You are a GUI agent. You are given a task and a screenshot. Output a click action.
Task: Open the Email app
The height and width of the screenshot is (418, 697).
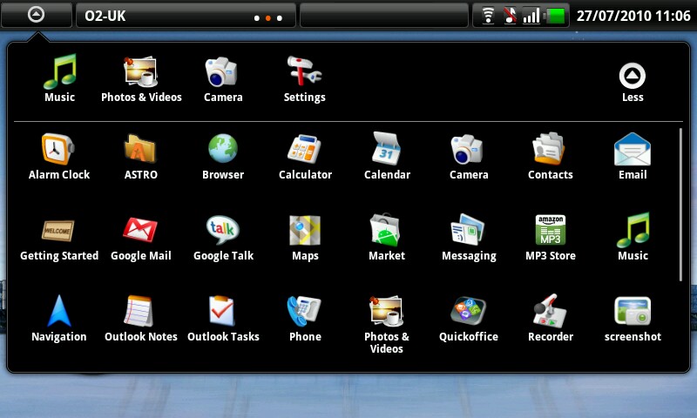click(x=633, y=157)
